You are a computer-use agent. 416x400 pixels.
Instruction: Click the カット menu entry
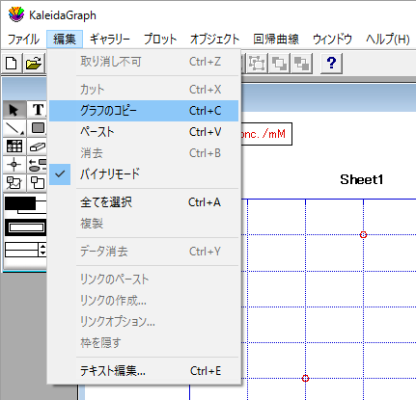[x=144, y=90]
